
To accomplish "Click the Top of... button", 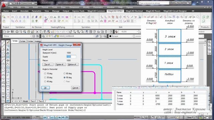I will (x=48, y=65).
